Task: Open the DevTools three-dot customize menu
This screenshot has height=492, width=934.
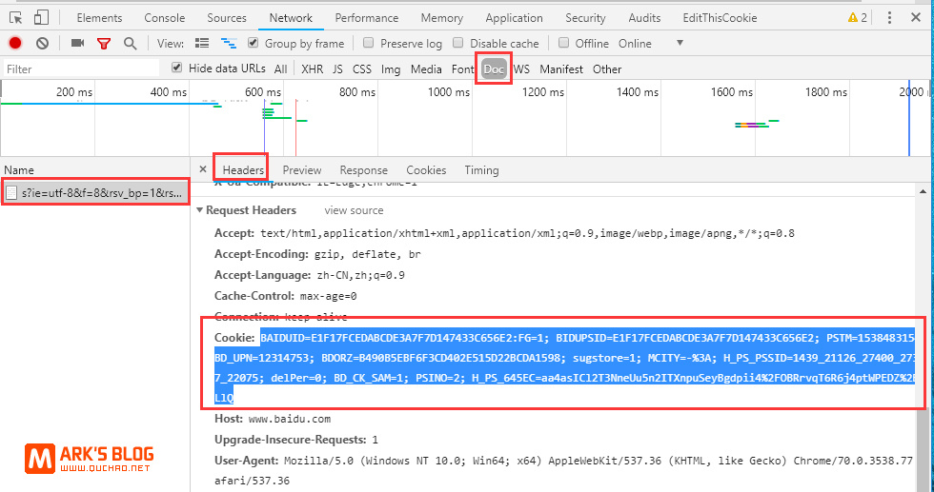Action: coord(888,17)
